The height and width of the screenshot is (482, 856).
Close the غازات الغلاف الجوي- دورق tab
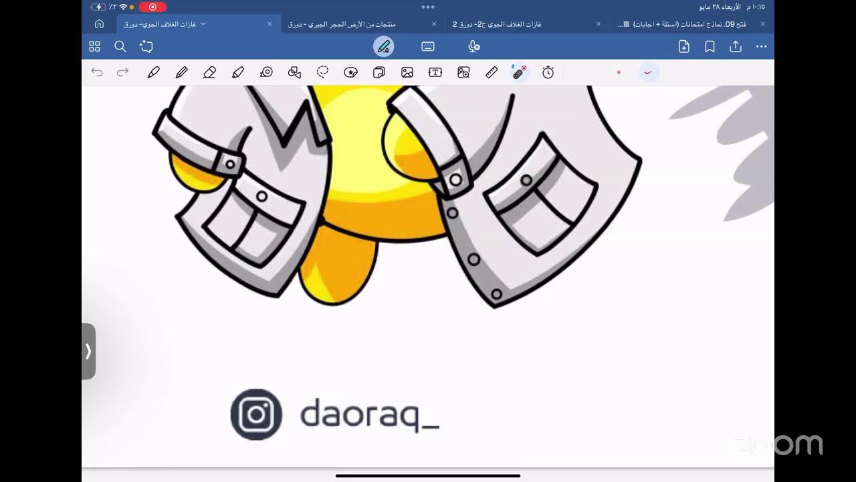click(x=270, y=24)
